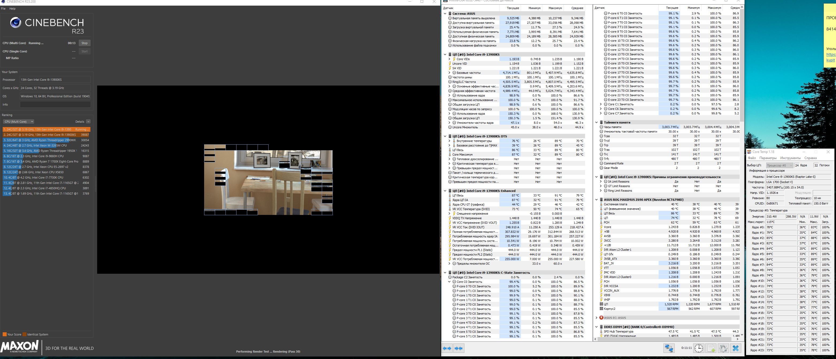Click HWiNFO blue X close sensors icon
The height and width of the screenshot is (359, 836).
coord(735,348)
